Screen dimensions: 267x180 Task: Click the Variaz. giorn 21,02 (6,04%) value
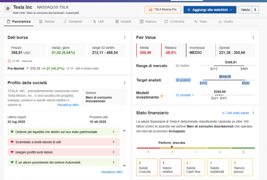tap(63, 53)
